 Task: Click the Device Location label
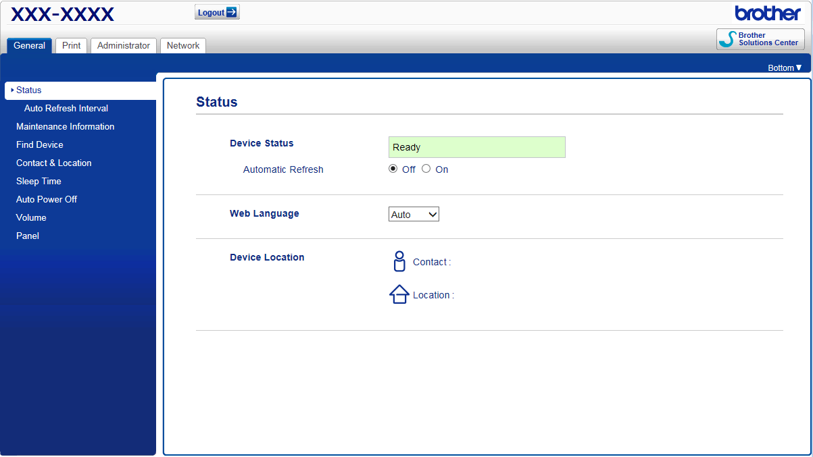267,257
